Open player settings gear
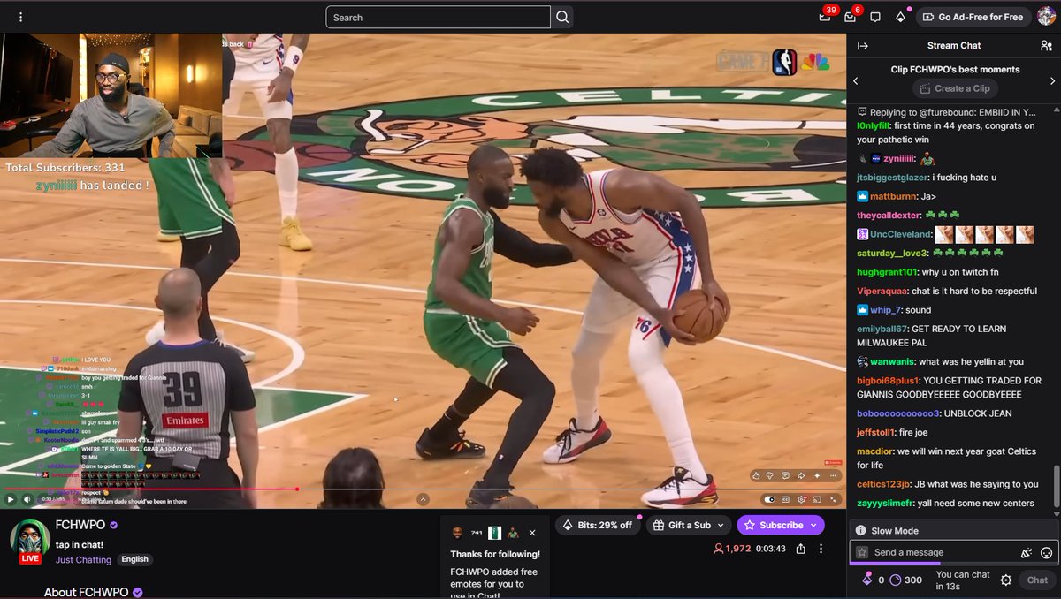The width and height of the screenshot is (1061, 599). 801,499
